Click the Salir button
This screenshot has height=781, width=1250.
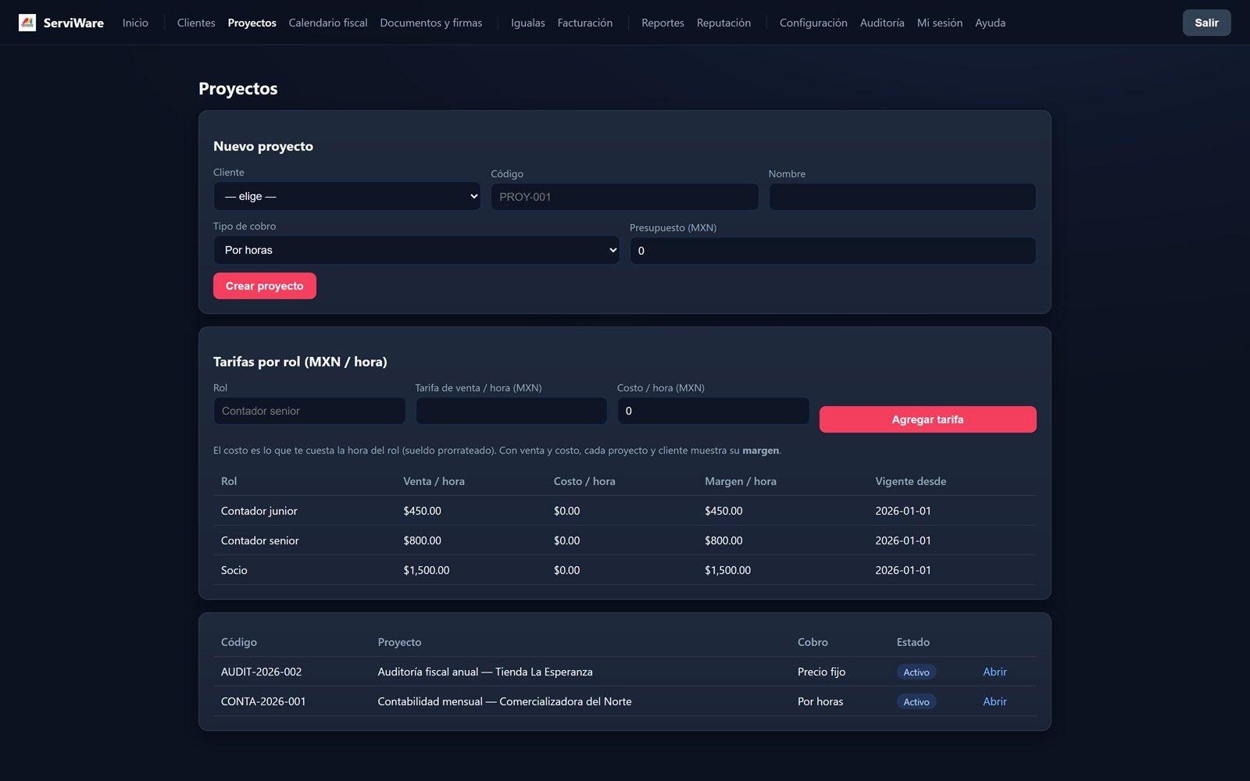(x=1206, y=23)
